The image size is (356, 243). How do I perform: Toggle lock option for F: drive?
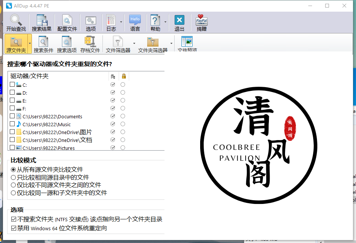tap(123, 108)
